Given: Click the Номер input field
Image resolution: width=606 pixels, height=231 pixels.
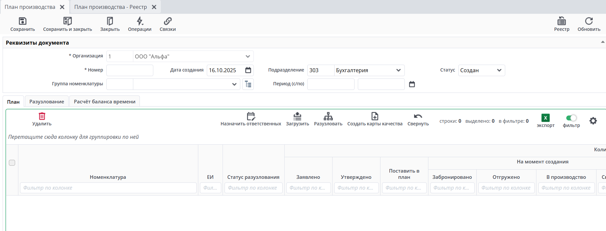Looking at the screenshot, I should point(130,70).
